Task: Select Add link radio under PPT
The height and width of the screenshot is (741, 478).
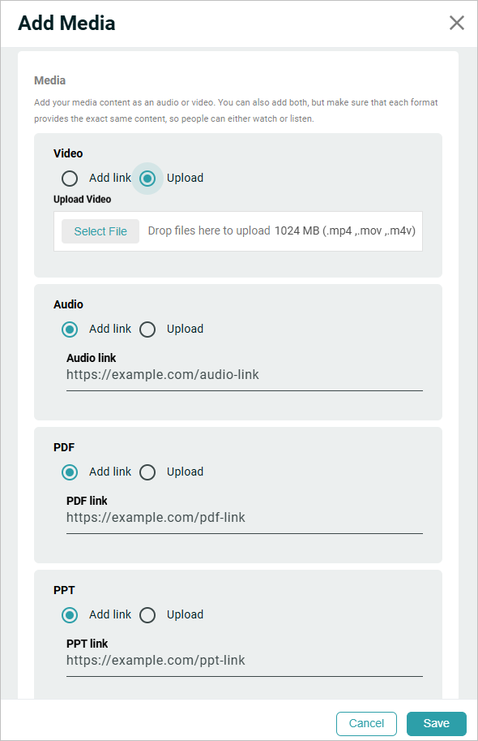Action: [x=70, y=615]
